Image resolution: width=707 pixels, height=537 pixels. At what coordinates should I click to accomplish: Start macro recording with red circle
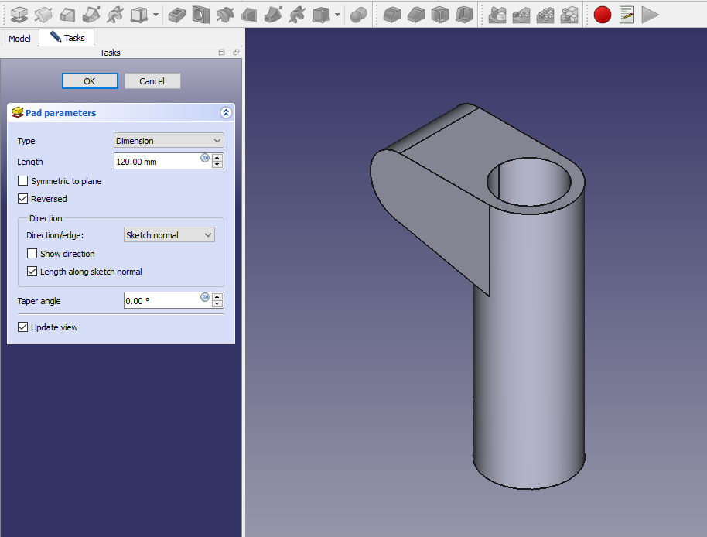603,14
